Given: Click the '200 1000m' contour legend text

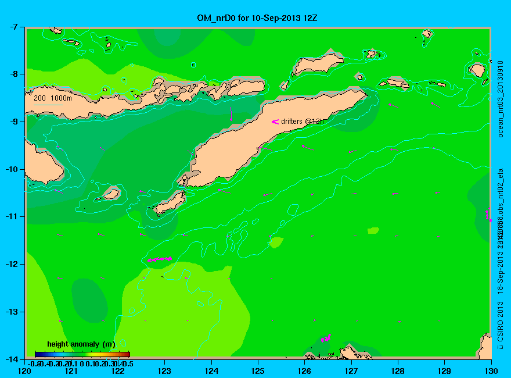Looking at the screenshot, I should click(53, 98).
